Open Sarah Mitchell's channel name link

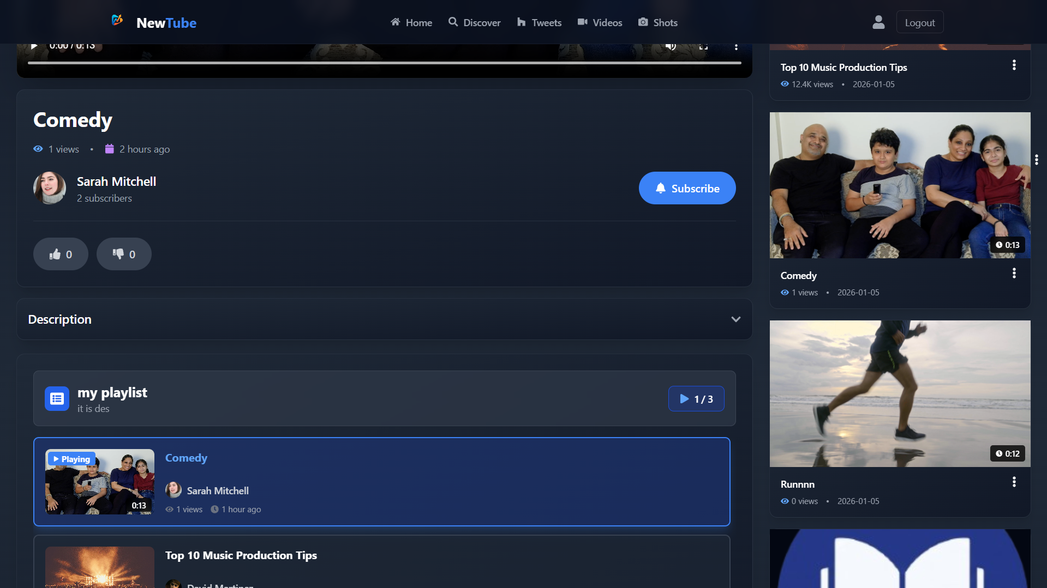(x=116, y=181)
